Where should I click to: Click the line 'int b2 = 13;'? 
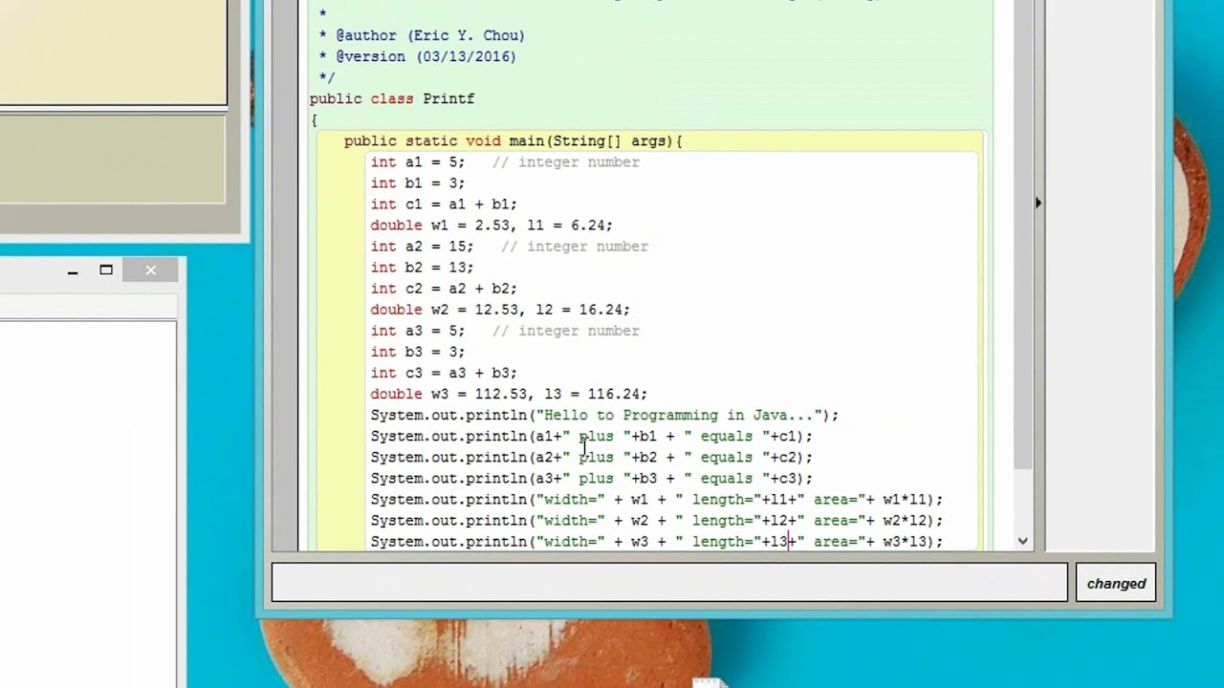click(422, 267)
